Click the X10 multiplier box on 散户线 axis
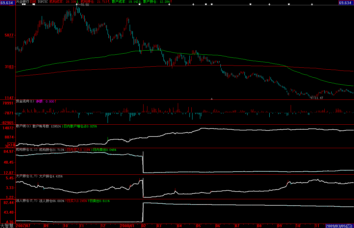354x228 pixels. (11, 145)
